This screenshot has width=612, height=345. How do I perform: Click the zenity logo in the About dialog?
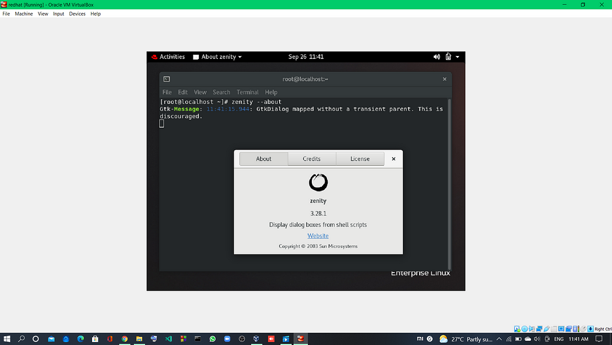pyautogui.click(x=318, y=183)
